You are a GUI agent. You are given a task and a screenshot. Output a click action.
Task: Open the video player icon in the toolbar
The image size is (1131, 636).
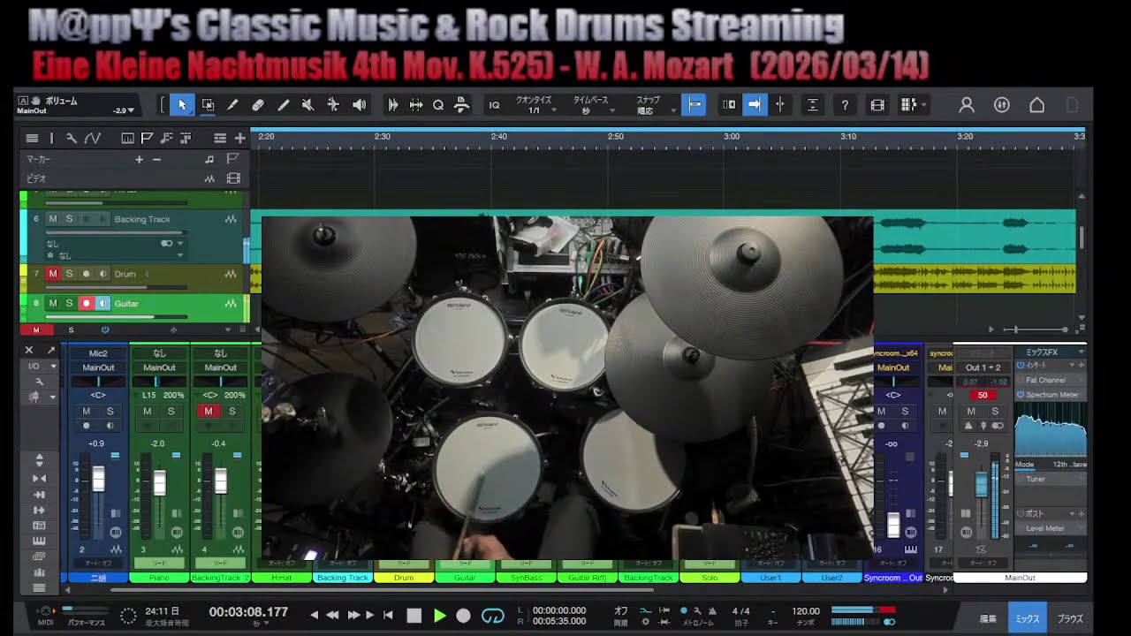click(877, 105)
